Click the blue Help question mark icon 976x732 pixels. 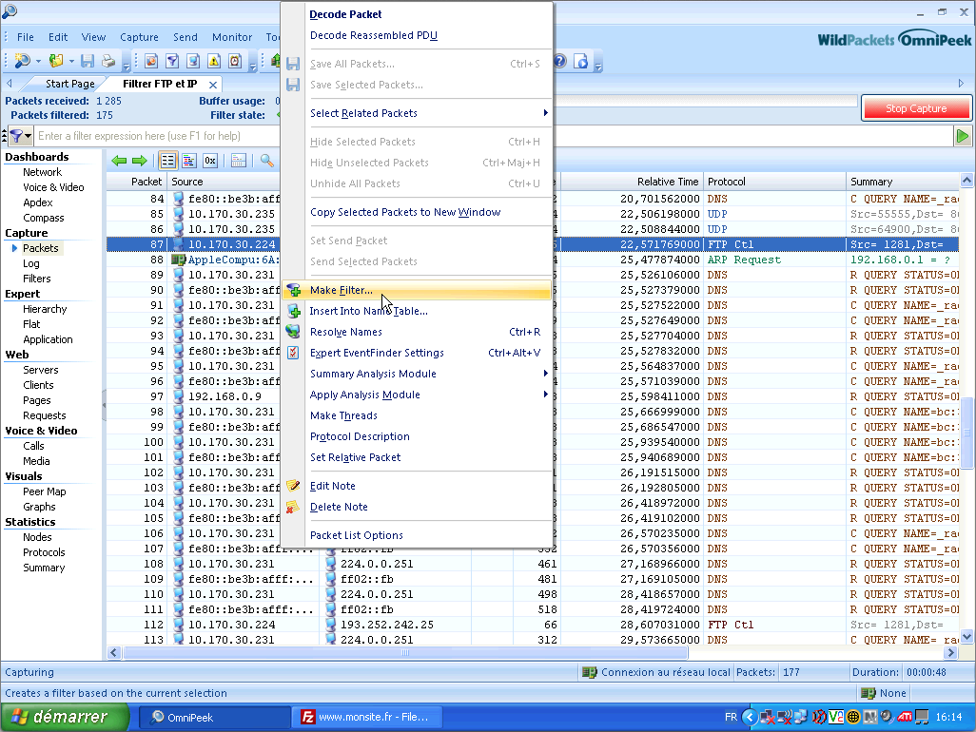(x=560, y=61)
